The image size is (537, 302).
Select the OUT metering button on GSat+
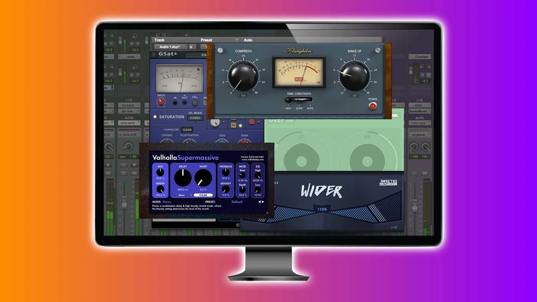tap(184, 102)
